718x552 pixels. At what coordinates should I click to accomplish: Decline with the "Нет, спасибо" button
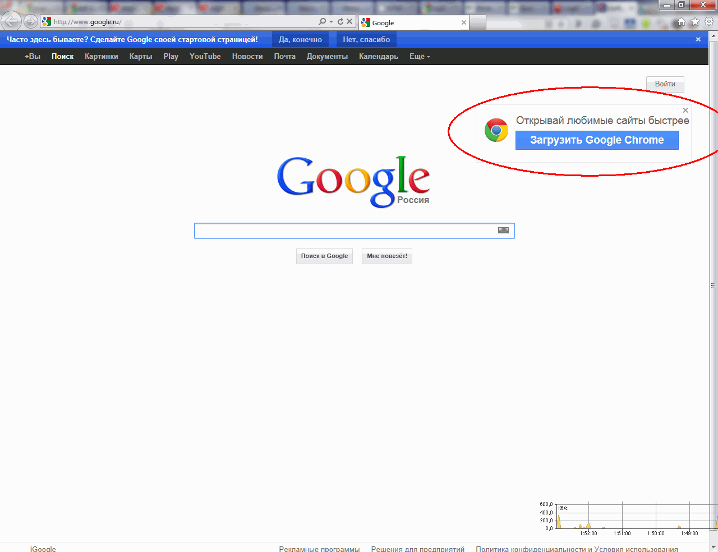coord(366,39)
